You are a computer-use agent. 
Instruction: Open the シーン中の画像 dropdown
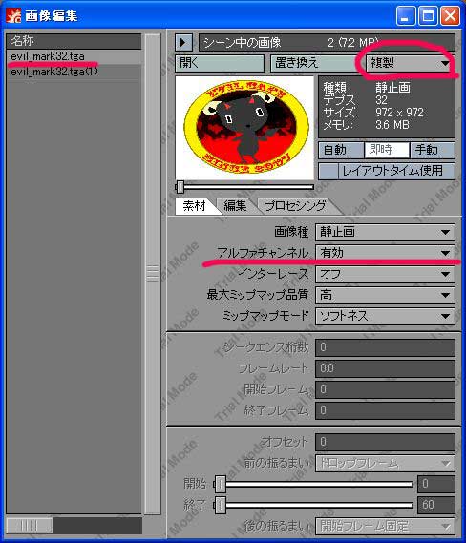pos(327,43)
